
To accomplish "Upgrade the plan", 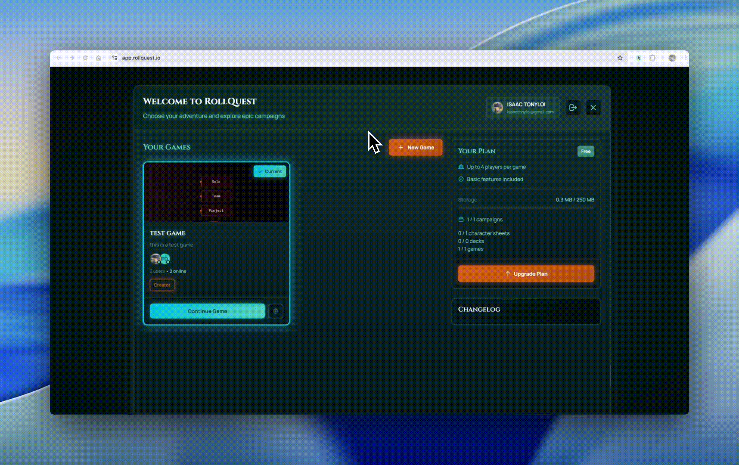I will pos(526,274).
